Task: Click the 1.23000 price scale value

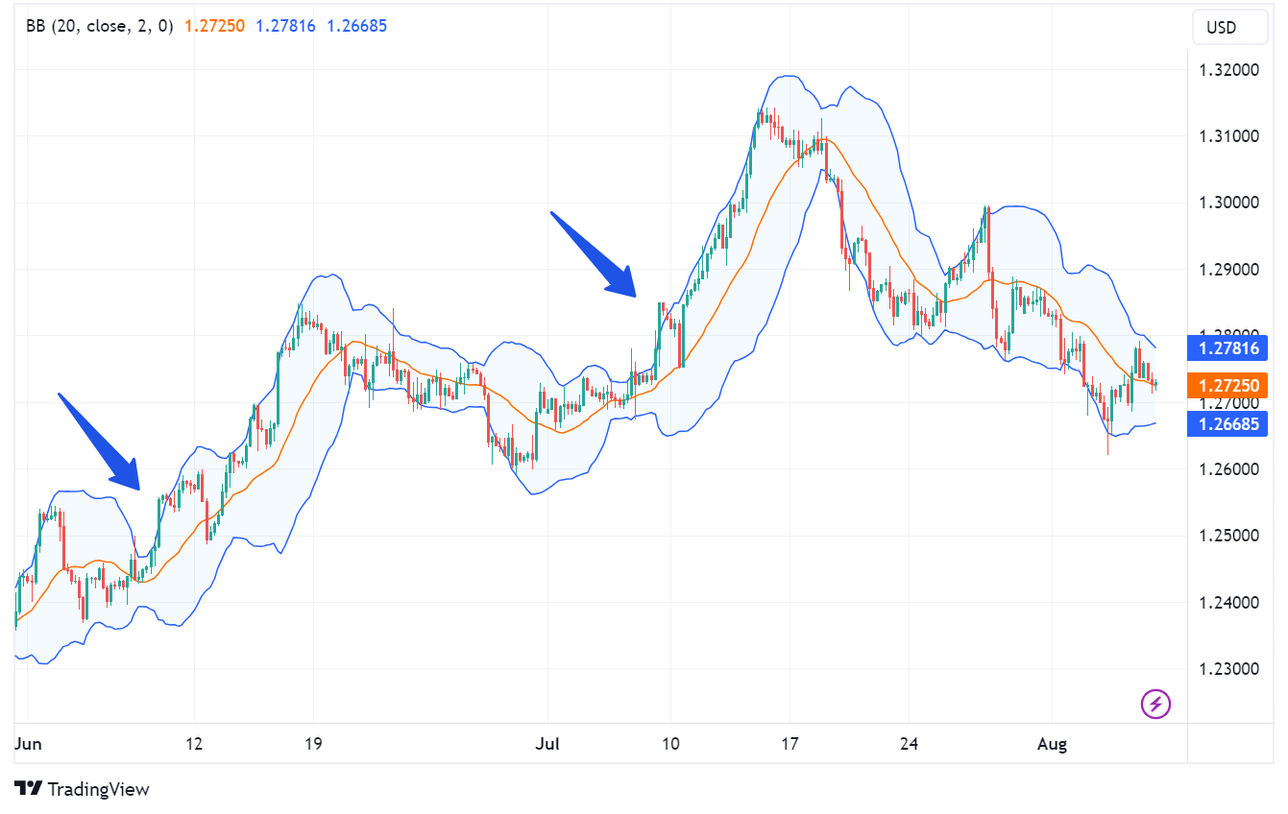Action: point(1227,669)
